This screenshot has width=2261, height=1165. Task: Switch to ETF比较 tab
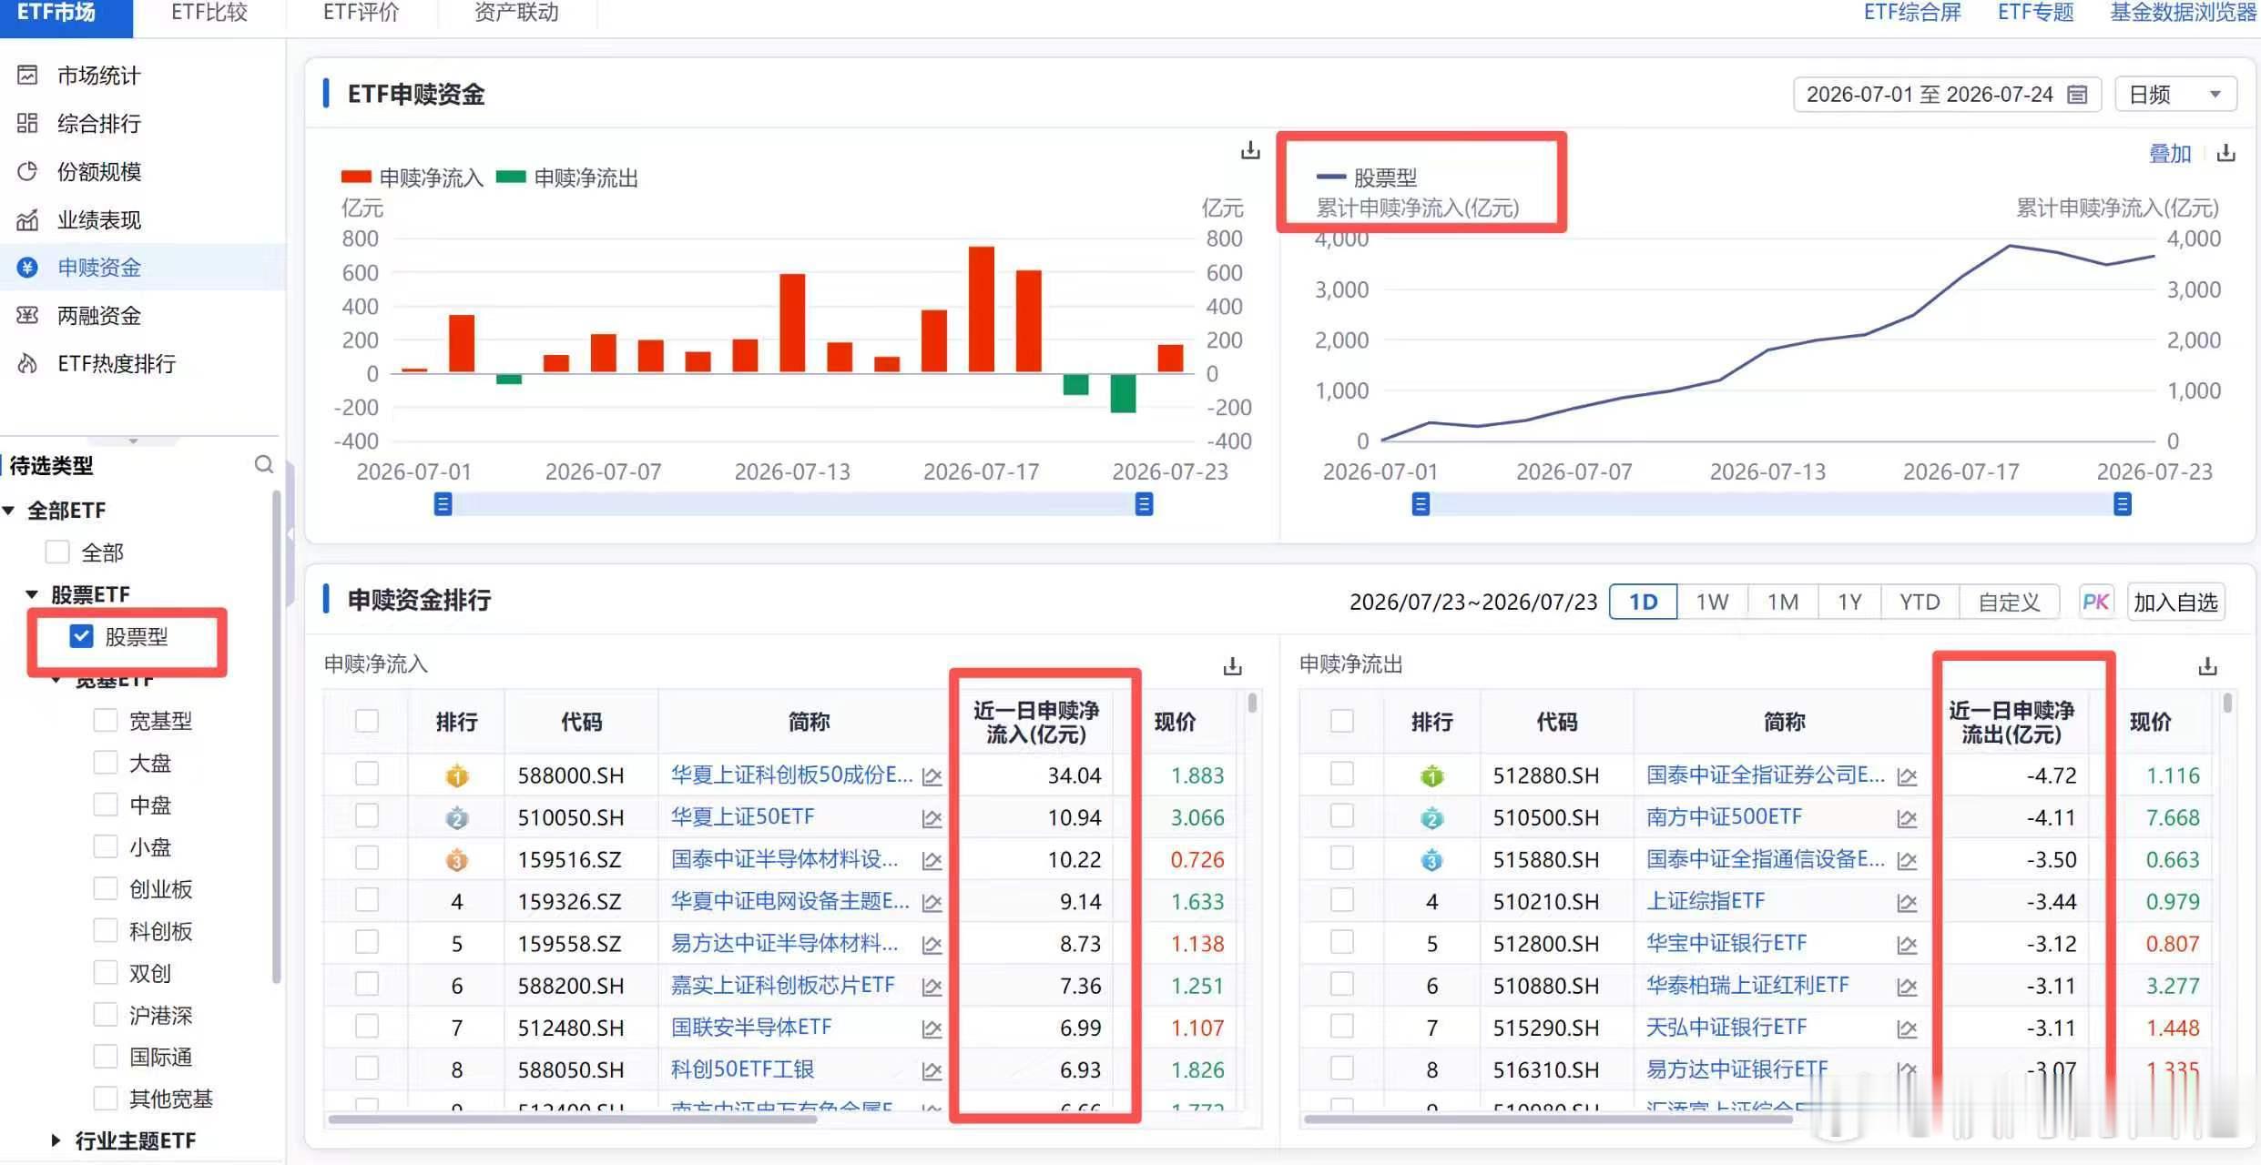point(209,13)
